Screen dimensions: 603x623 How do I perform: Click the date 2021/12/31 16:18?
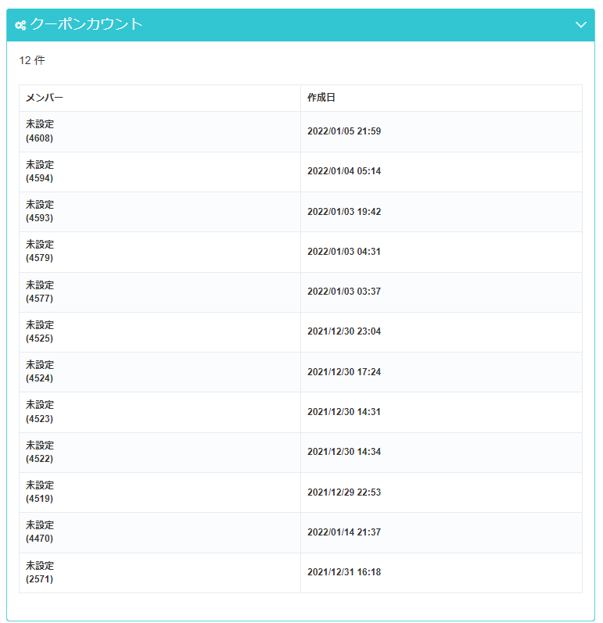(343, 572)
